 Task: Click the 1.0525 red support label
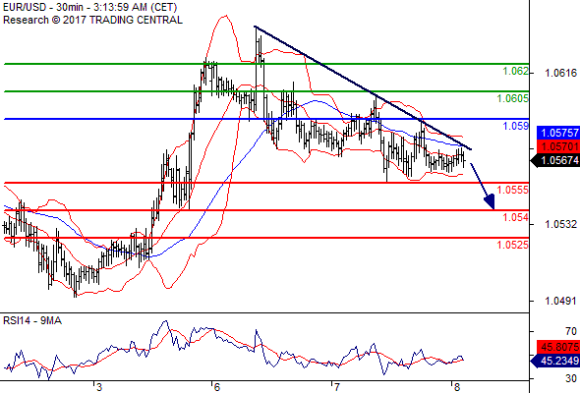click(x=512, y=245)
